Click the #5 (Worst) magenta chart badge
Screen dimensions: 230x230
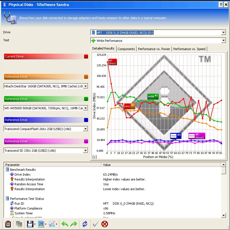tap(197, 136)
